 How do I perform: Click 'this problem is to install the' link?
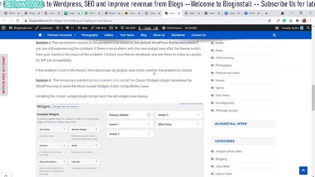tap(114, 80)
